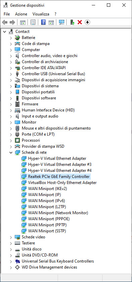Open the File menu
The image size is (132, 282).
pos(7,14)
